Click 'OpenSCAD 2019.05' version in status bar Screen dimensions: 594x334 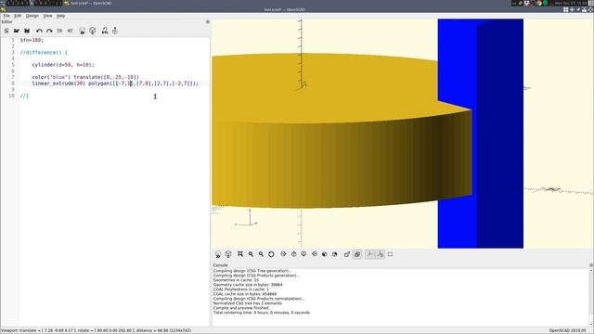[567, 330]
